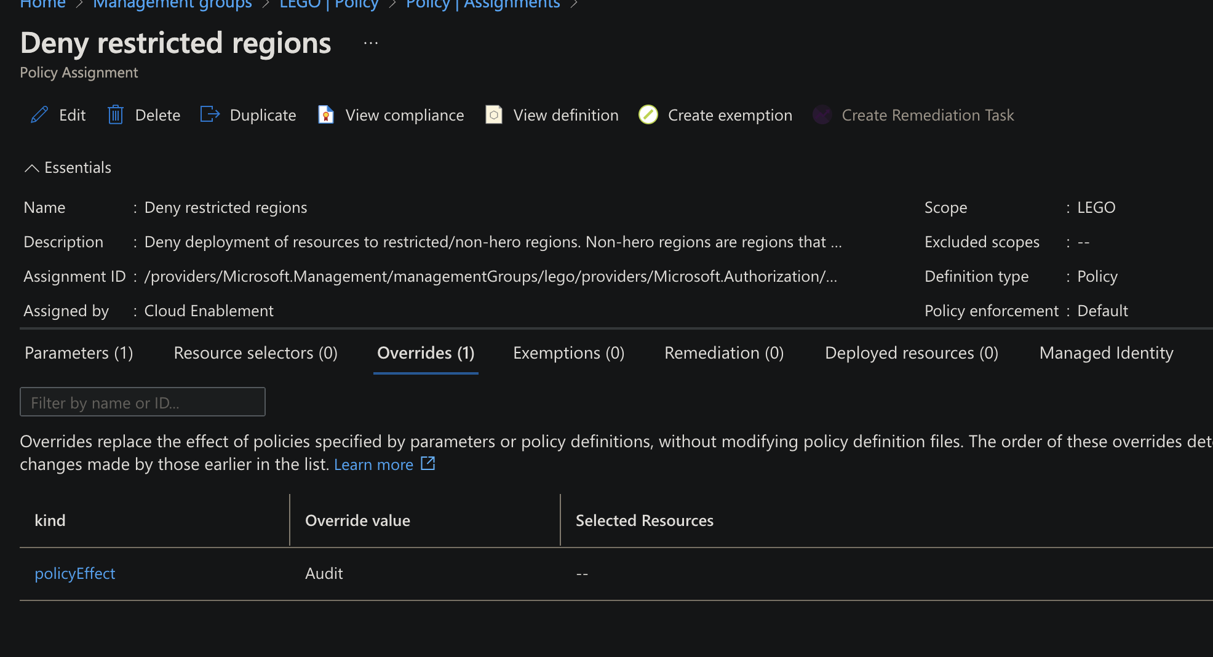Click the Create Remediation Task icon
1213x657 pixels.
pyautogui.click(x=822, y=115)
